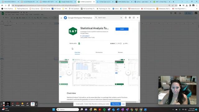199x112 pixels.
Task: Click the Search apps field
Action: (x=109, y=18)
